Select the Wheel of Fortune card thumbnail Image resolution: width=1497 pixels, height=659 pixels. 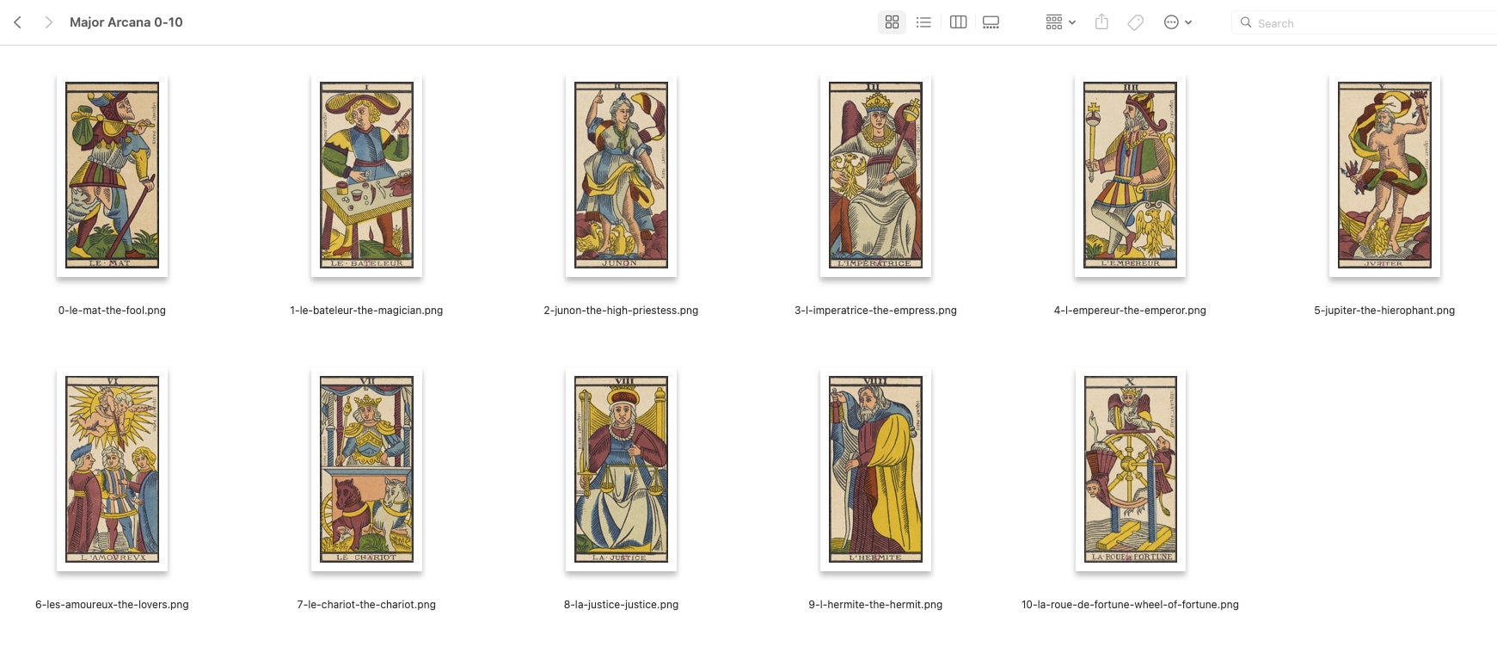(1130, 470)
